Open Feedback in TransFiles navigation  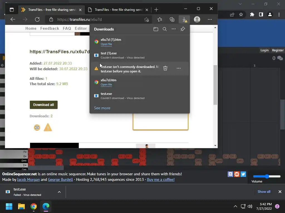50,29
